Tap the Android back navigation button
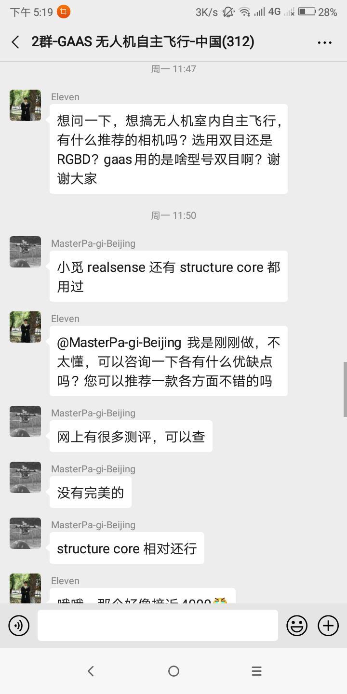 (x=91, y=671)
